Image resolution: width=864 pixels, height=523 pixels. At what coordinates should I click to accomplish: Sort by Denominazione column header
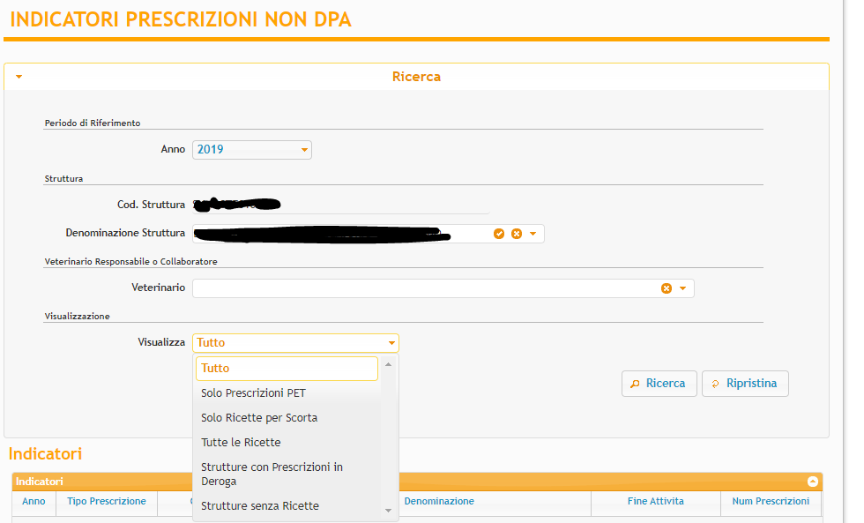coord(439,501)
